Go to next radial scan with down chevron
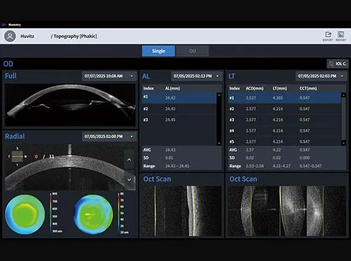 (x=129, y=179)
